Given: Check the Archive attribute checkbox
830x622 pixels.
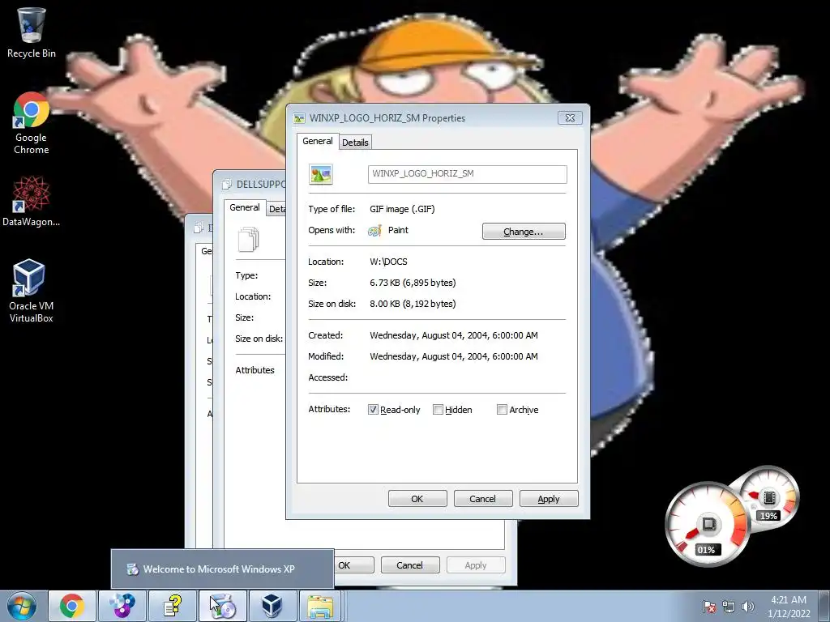Looking at the screenshot, I should 502,410.
